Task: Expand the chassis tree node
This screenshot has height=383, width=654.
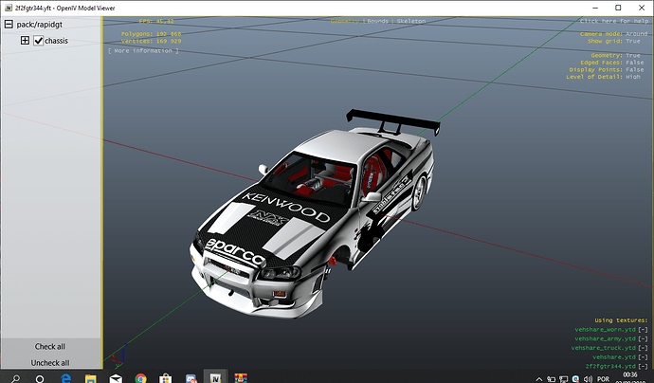Action: 25,42
